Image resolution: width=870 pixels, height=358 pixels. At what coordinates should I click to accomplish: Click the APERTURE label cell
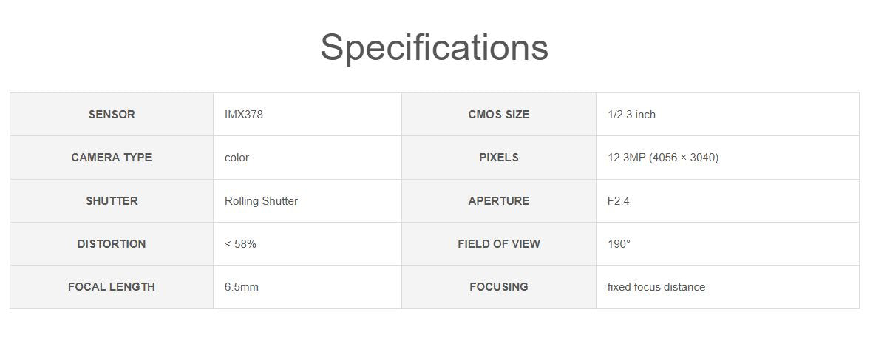tap(499, 201)
